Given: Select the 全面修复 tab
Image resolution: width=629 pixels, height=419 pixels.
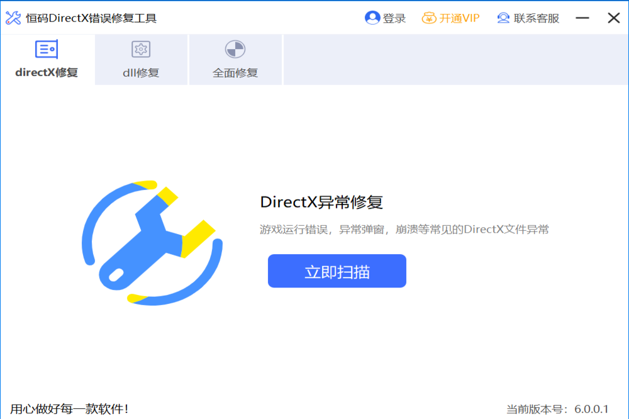Looking at the screenshot, I should [x=235, y=59].
